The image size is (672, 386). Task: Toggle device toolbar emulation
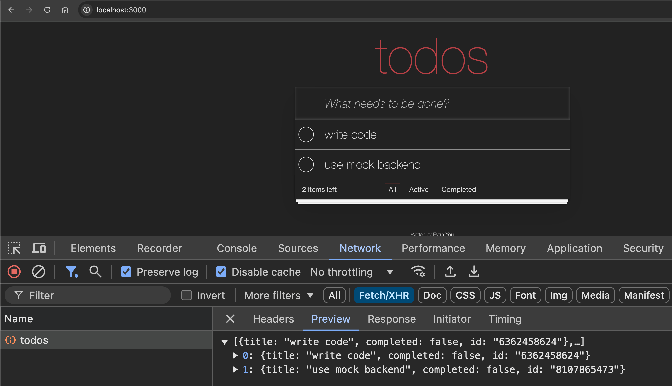tap(39, 248)
